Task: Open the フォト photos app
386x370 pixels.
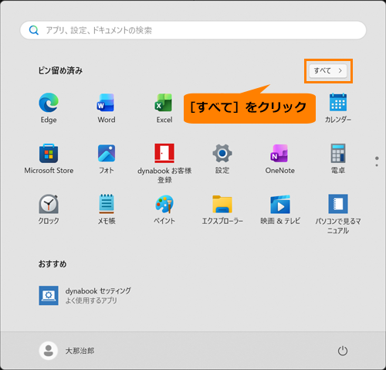Action: click(107, 153)
